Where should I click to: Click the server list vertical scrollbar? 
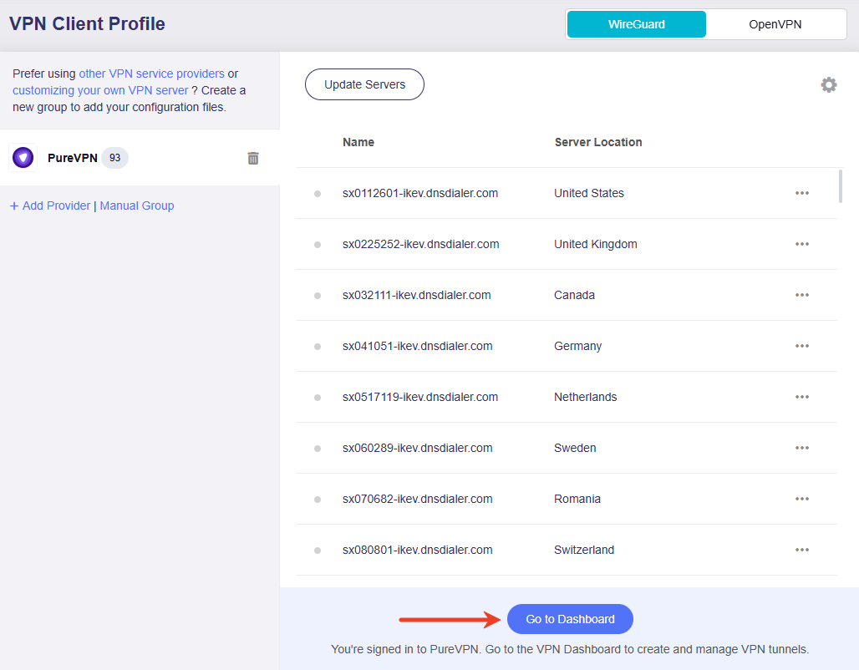click(841, 186)
